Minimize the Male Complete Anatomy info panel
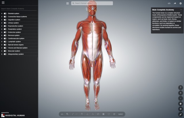The width and height of the screenshot is (184, 118). point(181,9)
